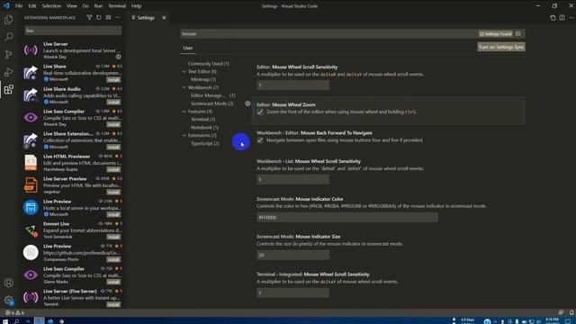Viewport: 576px width, 324px height.
Task: Open Windows taskbar search
Action: 16,321
